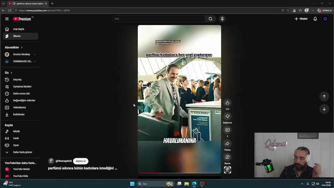Screen dimensions: 334x188
Task: Open the notifications bell
Action: pos(315,19)
